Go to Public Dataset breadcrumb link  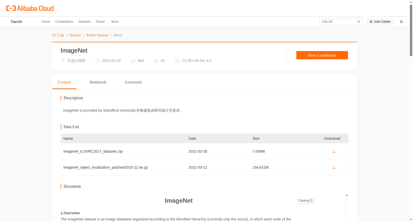[x=98, y=35]
